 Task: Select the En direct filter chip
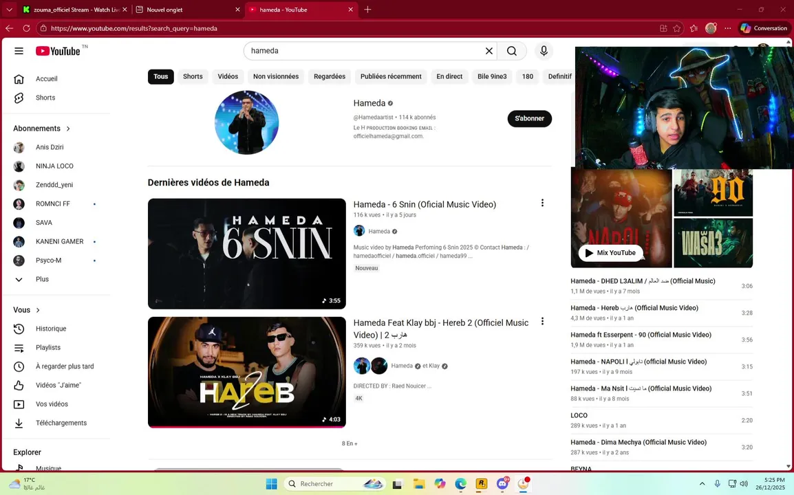click(449, 76)
